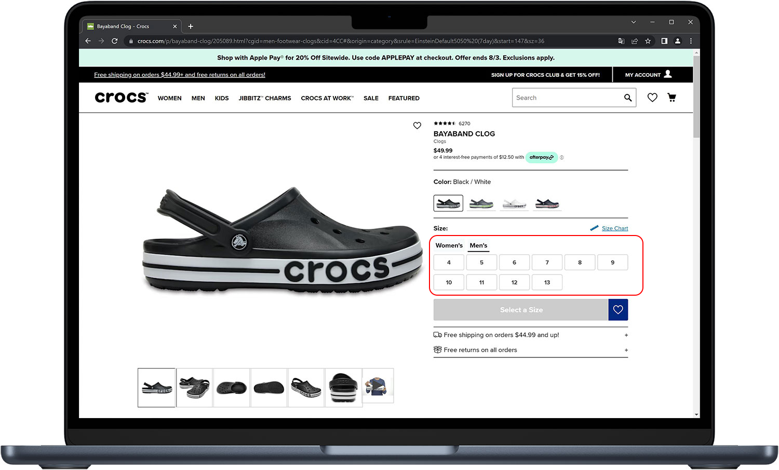This screenshot has width=779, height=470.
Task: Open the KIDS menu
Action: pyautogui.click(x=222, y=98)
